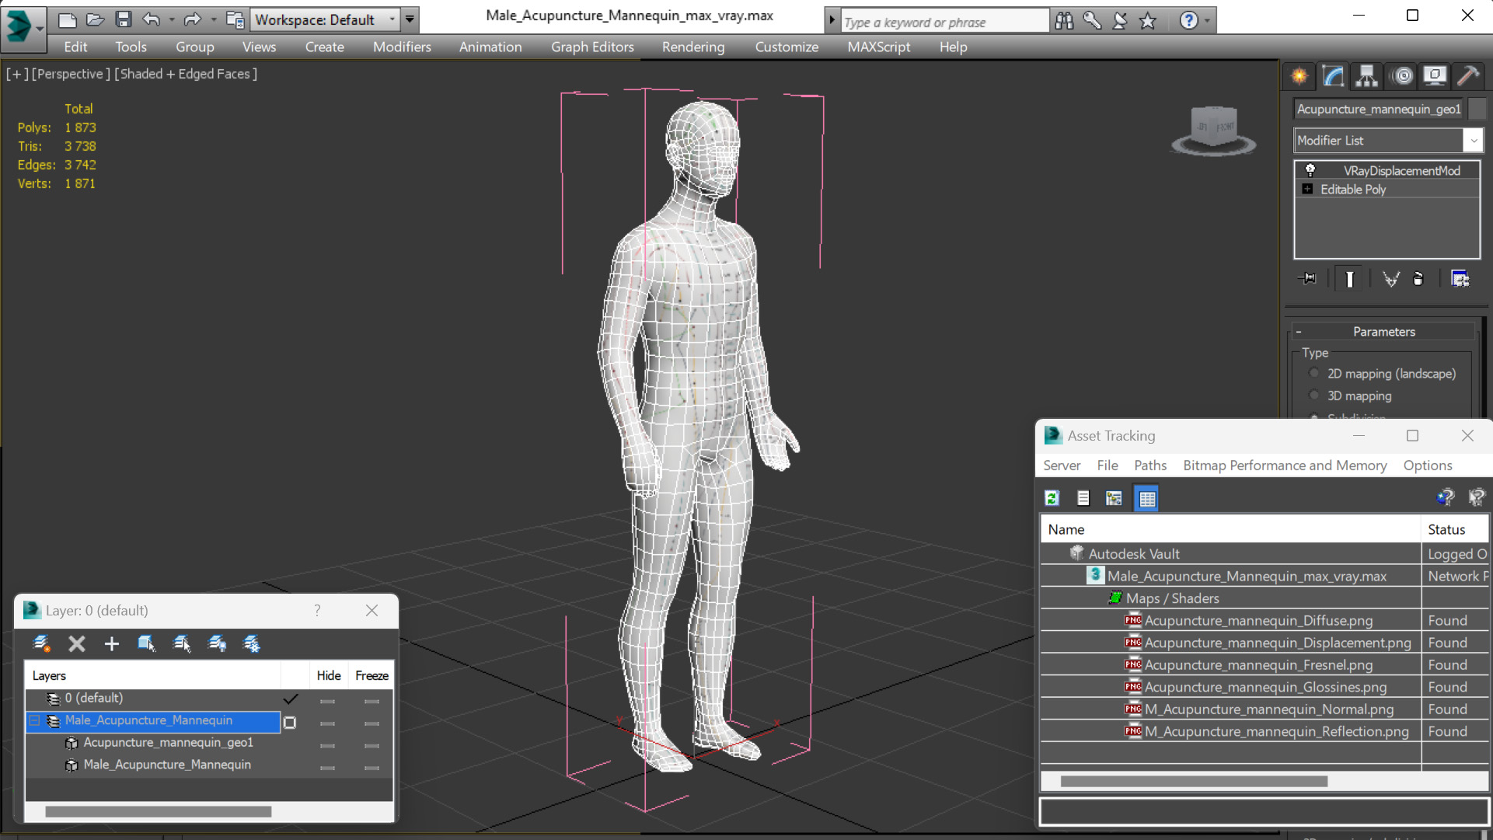Open quick access toolbar customize arrow
The image size is (1493, 840).
[x=410, y=19]
